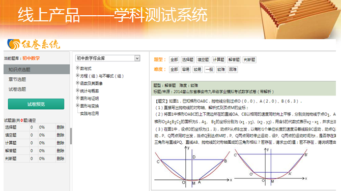
Task: Switch to 知识点选题 tab
Action: pos(37,70)
